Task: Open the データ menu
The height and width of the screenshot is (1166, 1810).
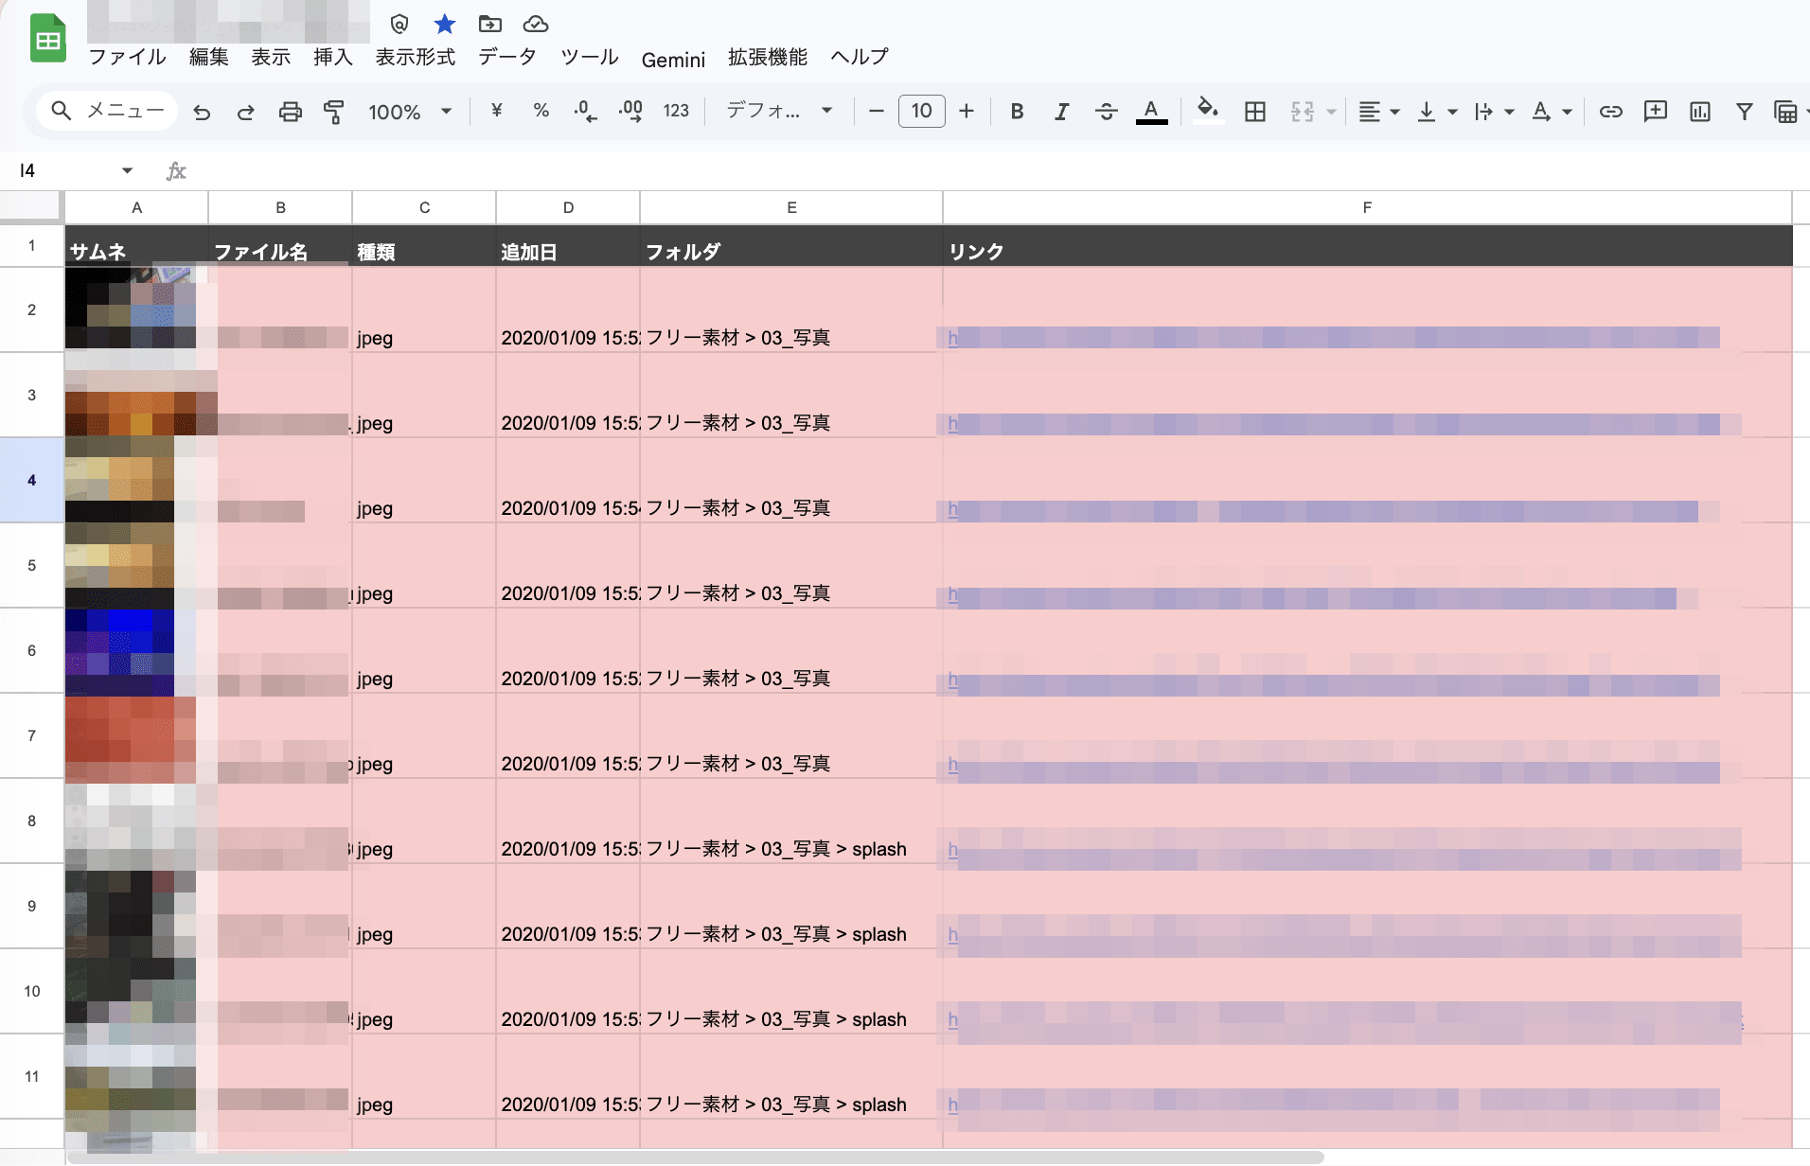Action: 506,57
